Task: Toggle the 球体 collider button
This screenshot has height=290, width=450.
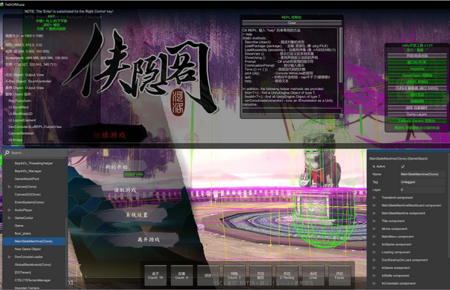Action: pyautogui.click(x=208, y=276)
